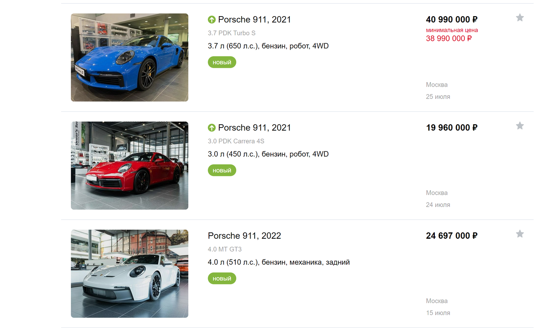This screenshot has height=328, width=539.
Task: Open Porsche 911, 2021 Carrera 4S title
Action: 255,128
